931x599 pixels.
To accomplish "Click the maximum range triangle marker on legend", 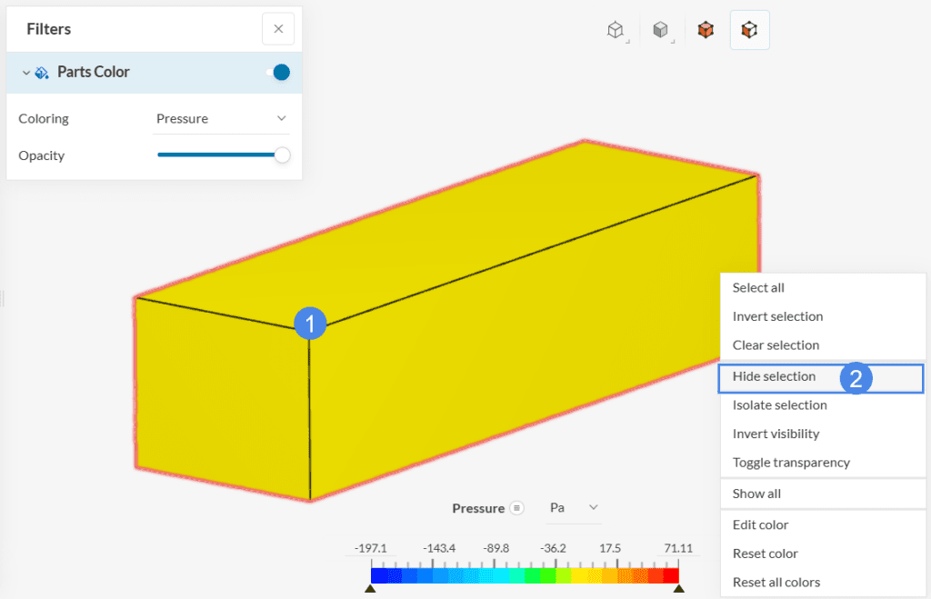I will [x=678, y=589].
